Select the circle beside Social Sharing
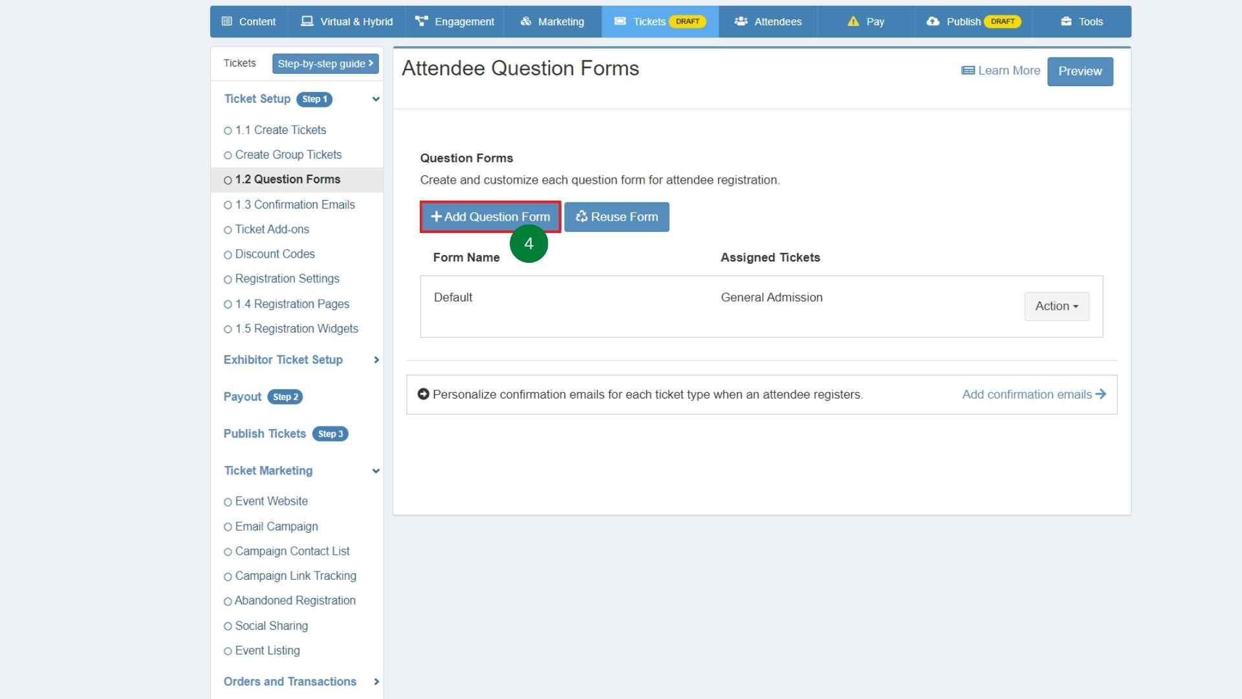 227,626
